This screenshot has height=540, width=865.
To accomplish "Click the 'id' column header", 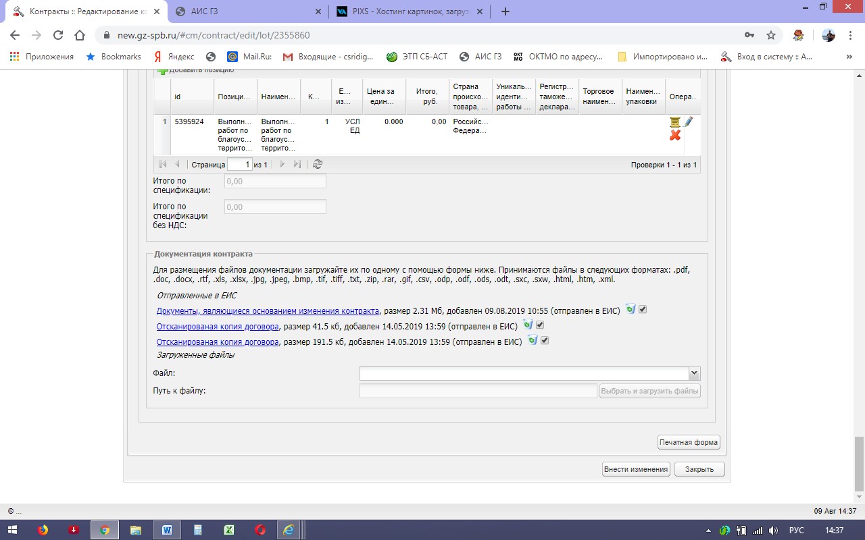I will pos(193,97).
